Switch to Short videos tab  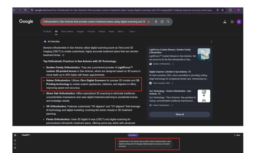click(x=67, y=32)
